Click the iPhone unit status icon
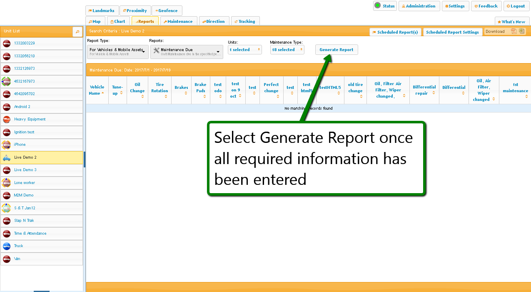The height and width of the screenshot is (292, 531). pos(7,145)
